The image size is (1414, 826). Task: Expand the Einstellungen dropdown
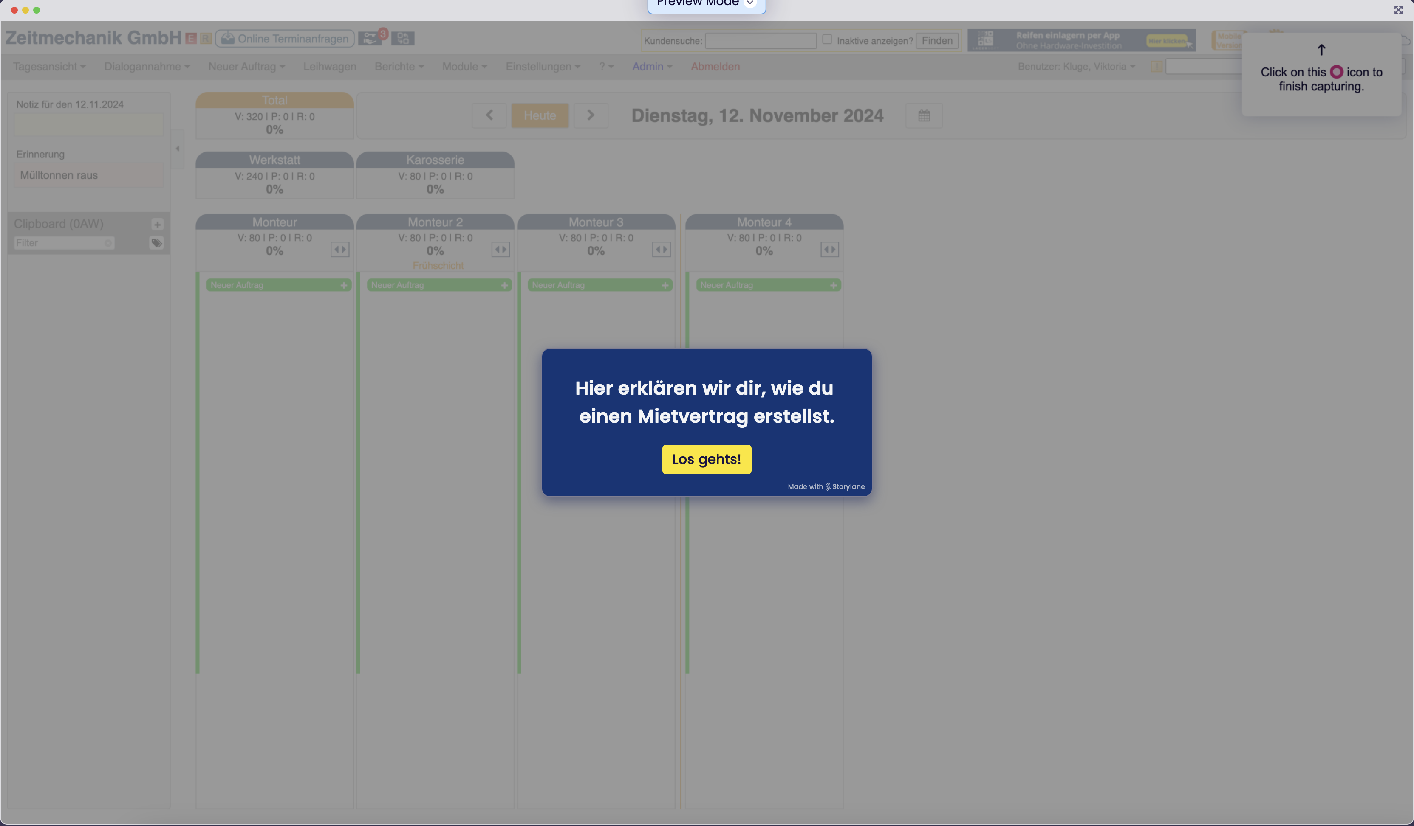(543, 67)
